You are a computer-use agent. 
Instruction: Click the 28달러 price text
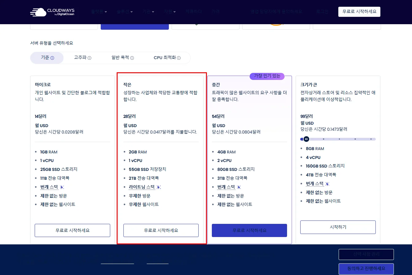tap(130, 116)
